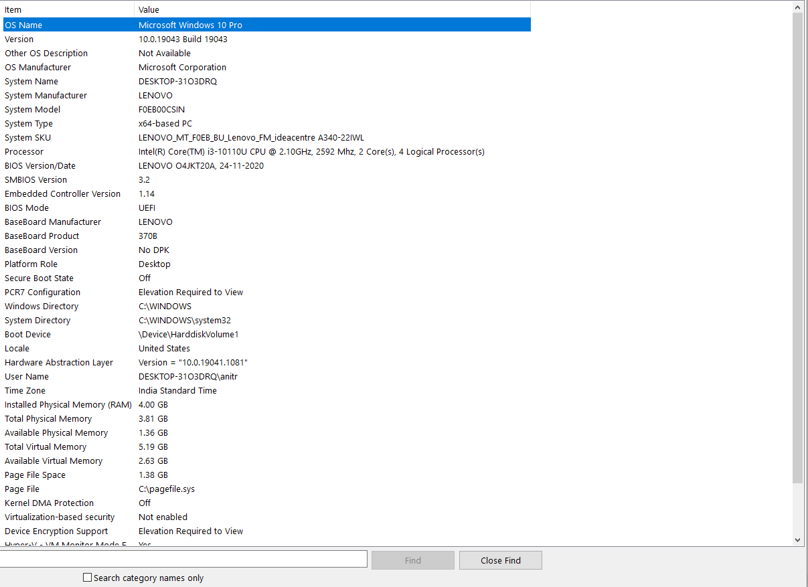Select the SMBIOS Version row
The height and width of the screenshot is (587, 808).
click(x=266, y=179)
